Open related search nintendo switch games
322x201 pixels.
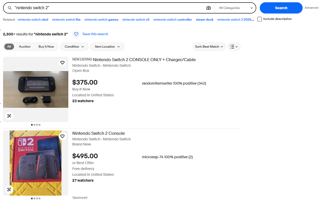tap(101, 20)
